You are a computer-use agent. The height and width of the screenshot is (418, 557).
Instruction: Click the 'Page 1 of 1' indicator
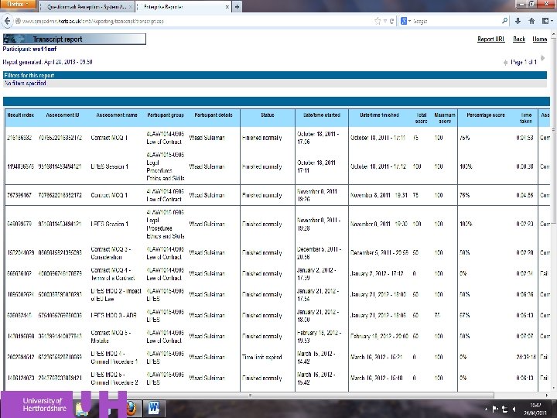[524, 62]
